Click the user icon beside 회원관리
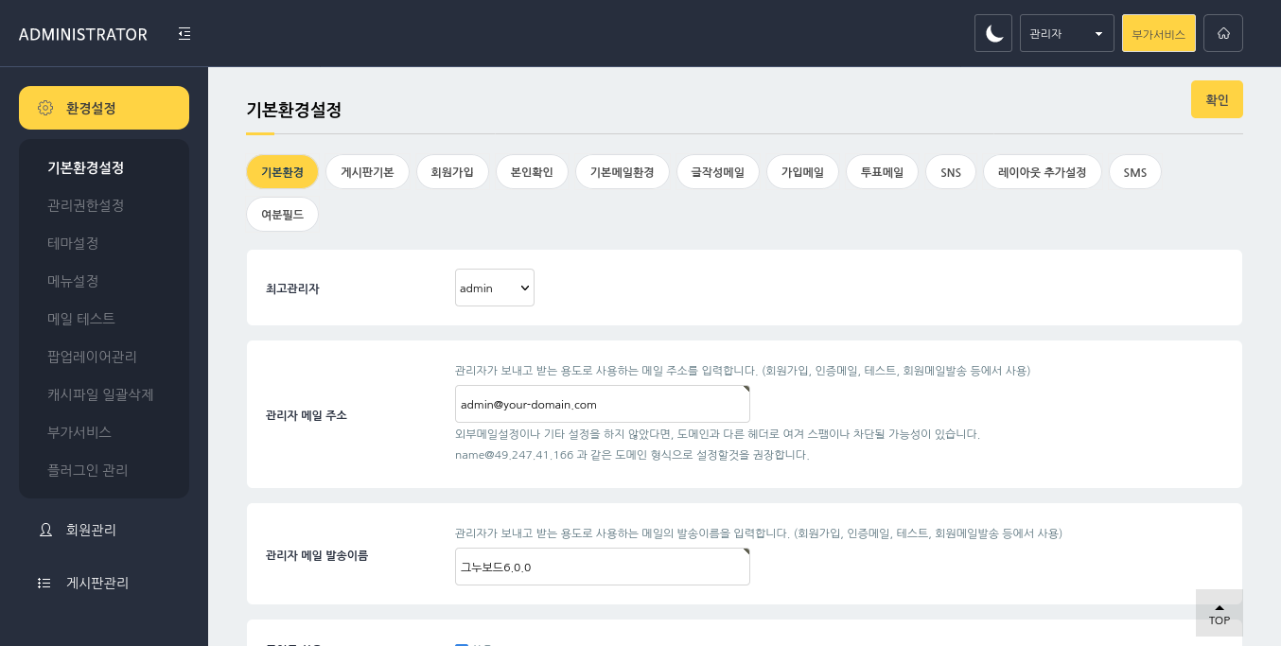This screenshot has width=1281, height=646. [x=44, y=530]
